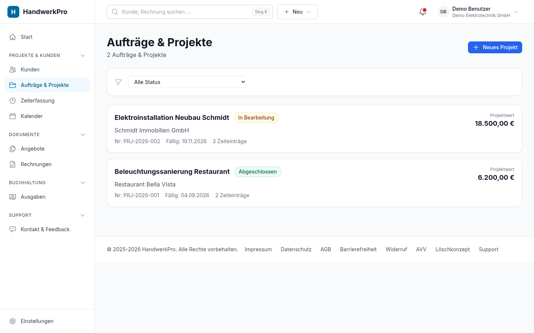Open the Neu dropdown menu
Image resolution: width=534 pixels, height=333 pixels.
pyautogui.click(x=297, y=12)
